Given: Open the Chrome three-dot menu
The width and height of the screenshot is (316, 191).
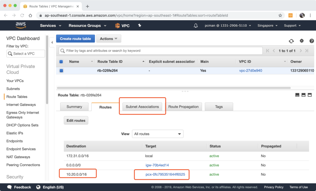Looking at the screenshot, I should pos(310,15).
